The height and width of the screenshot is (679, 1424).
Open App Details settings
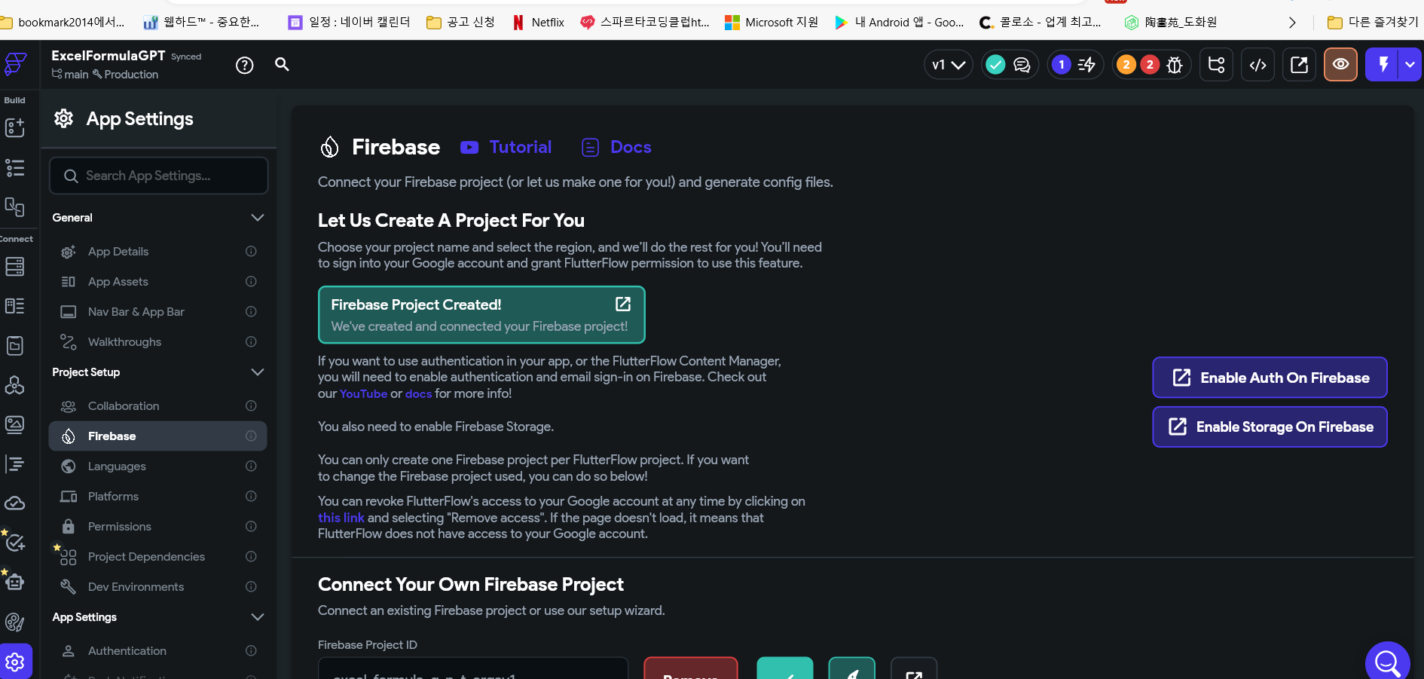[157, 252]
